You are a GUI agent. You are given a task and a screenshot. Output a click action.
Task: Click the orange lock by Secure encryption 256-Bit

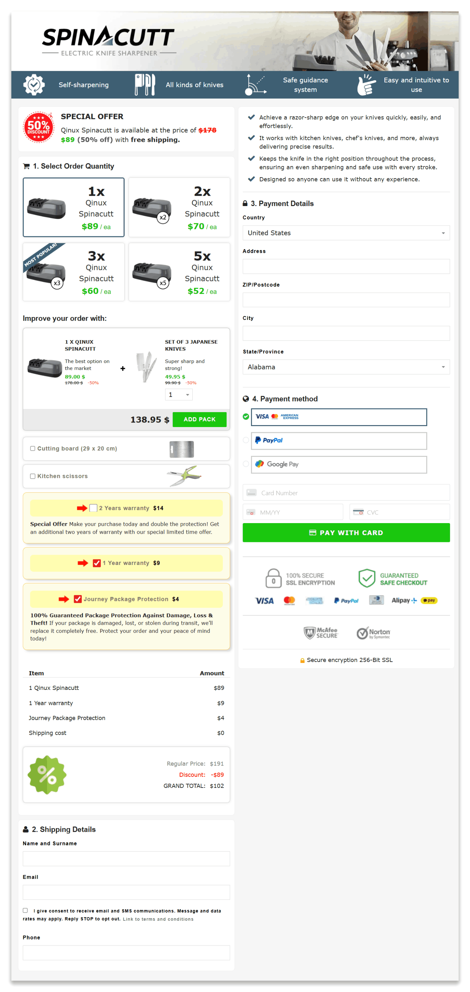point(303,660)
